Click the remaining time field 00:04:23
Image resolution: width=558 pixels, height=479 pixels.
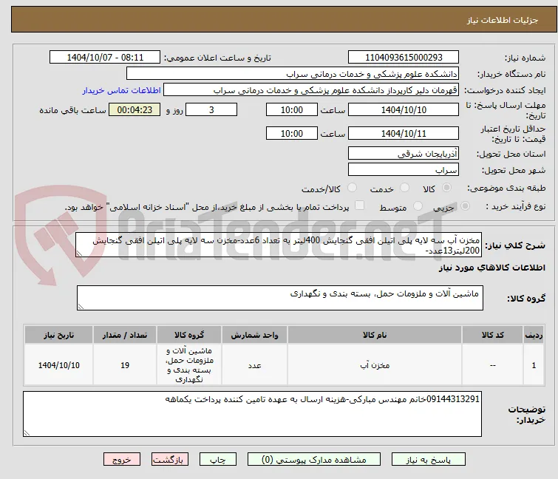(135, 109)
